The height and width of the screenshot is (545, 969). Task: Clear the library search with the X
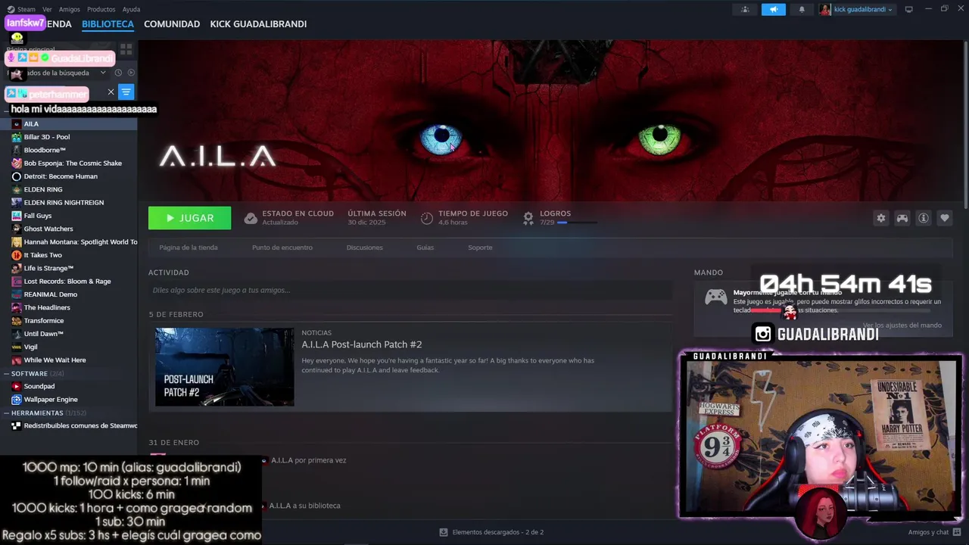(111, 92)
